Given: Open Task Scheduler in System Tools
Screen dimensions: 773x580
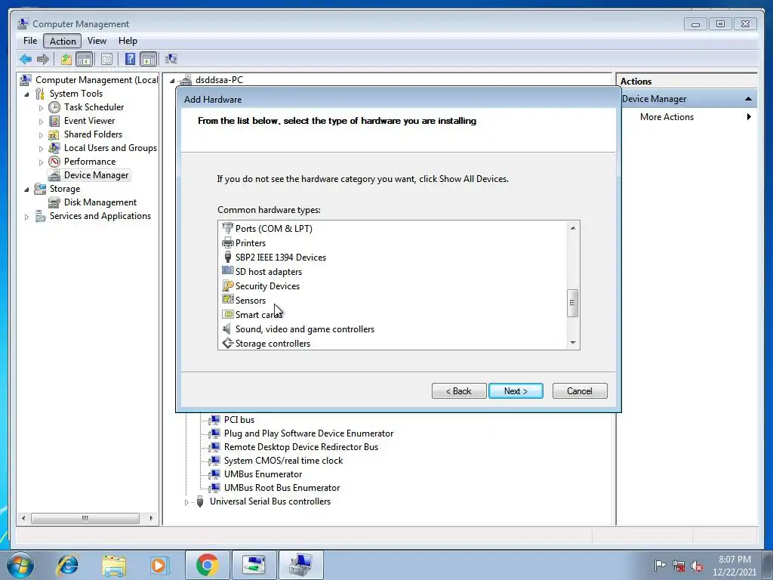Looking at the screenshot, I should pos(94,107).
